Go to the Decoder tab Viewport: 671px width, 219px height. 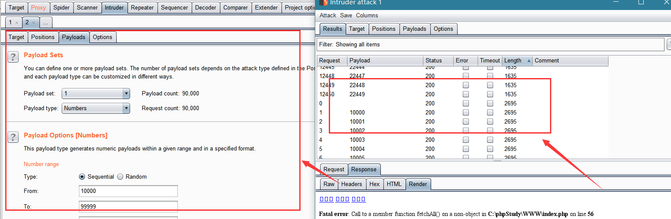point(206,7)
